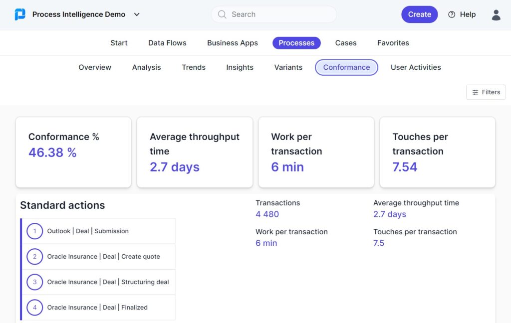Go to the Favorites tab
The width and height of the screenshot is (511, 323).
pos(393,43)
